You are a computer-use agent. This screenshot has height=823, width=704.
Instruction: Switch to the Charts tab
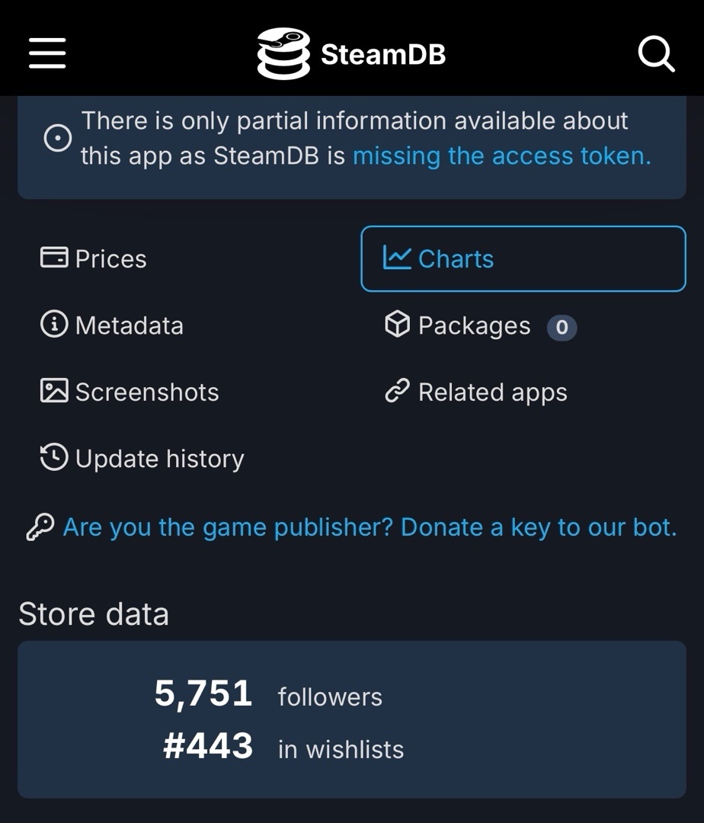(523, 259)
